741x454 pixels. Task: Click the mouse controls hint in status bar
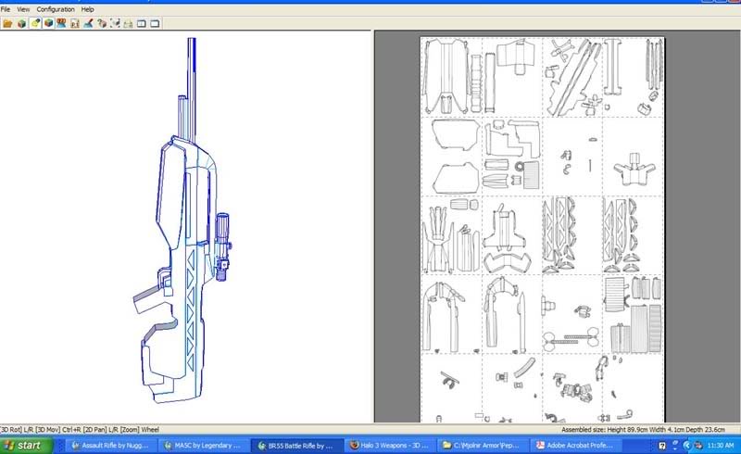coord(80,429)
